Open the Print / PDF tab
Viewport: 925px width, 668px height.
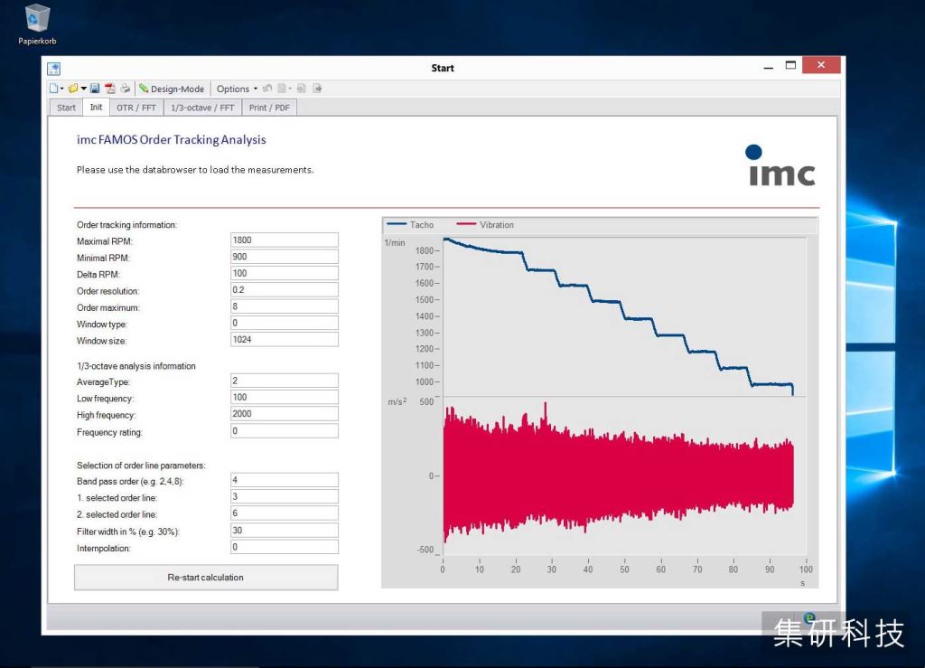269,108
